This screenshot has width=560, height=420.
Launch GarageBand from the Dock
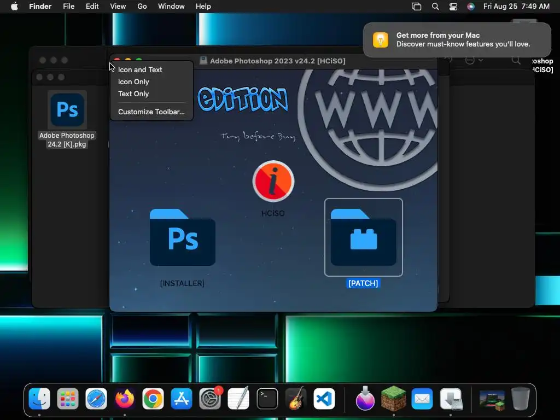click(296, 399)
